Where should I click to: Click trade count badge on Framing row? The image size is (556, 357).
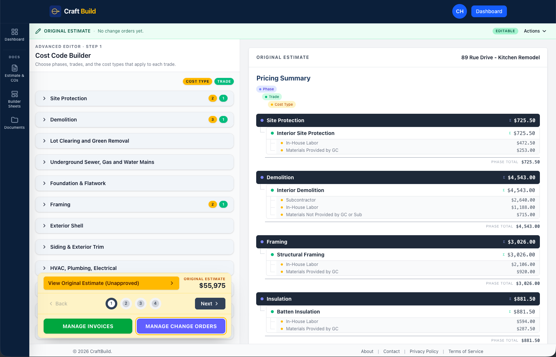click(223, 204)
